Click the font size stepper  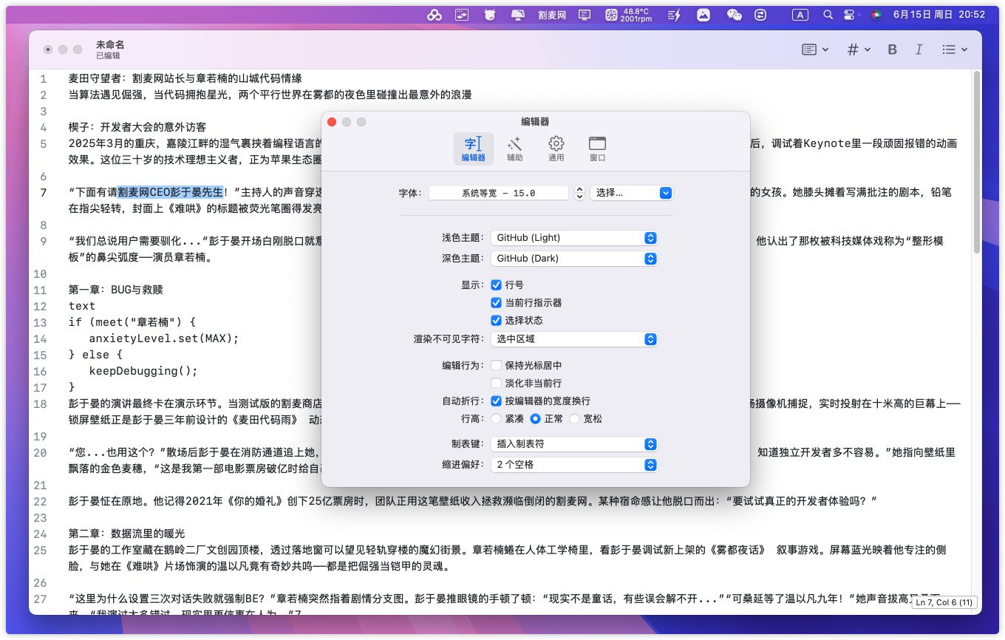579,193
